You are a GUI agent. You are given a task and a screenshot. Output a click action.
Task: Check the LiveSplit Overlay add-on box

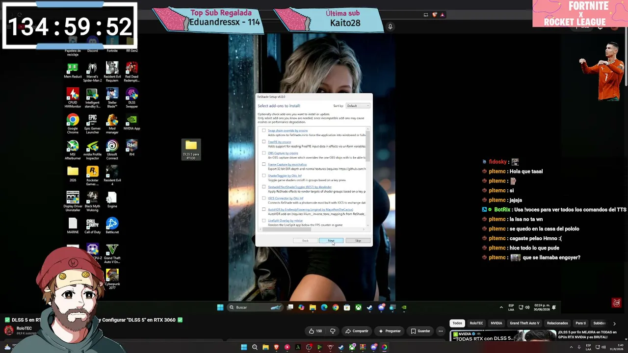264,221
